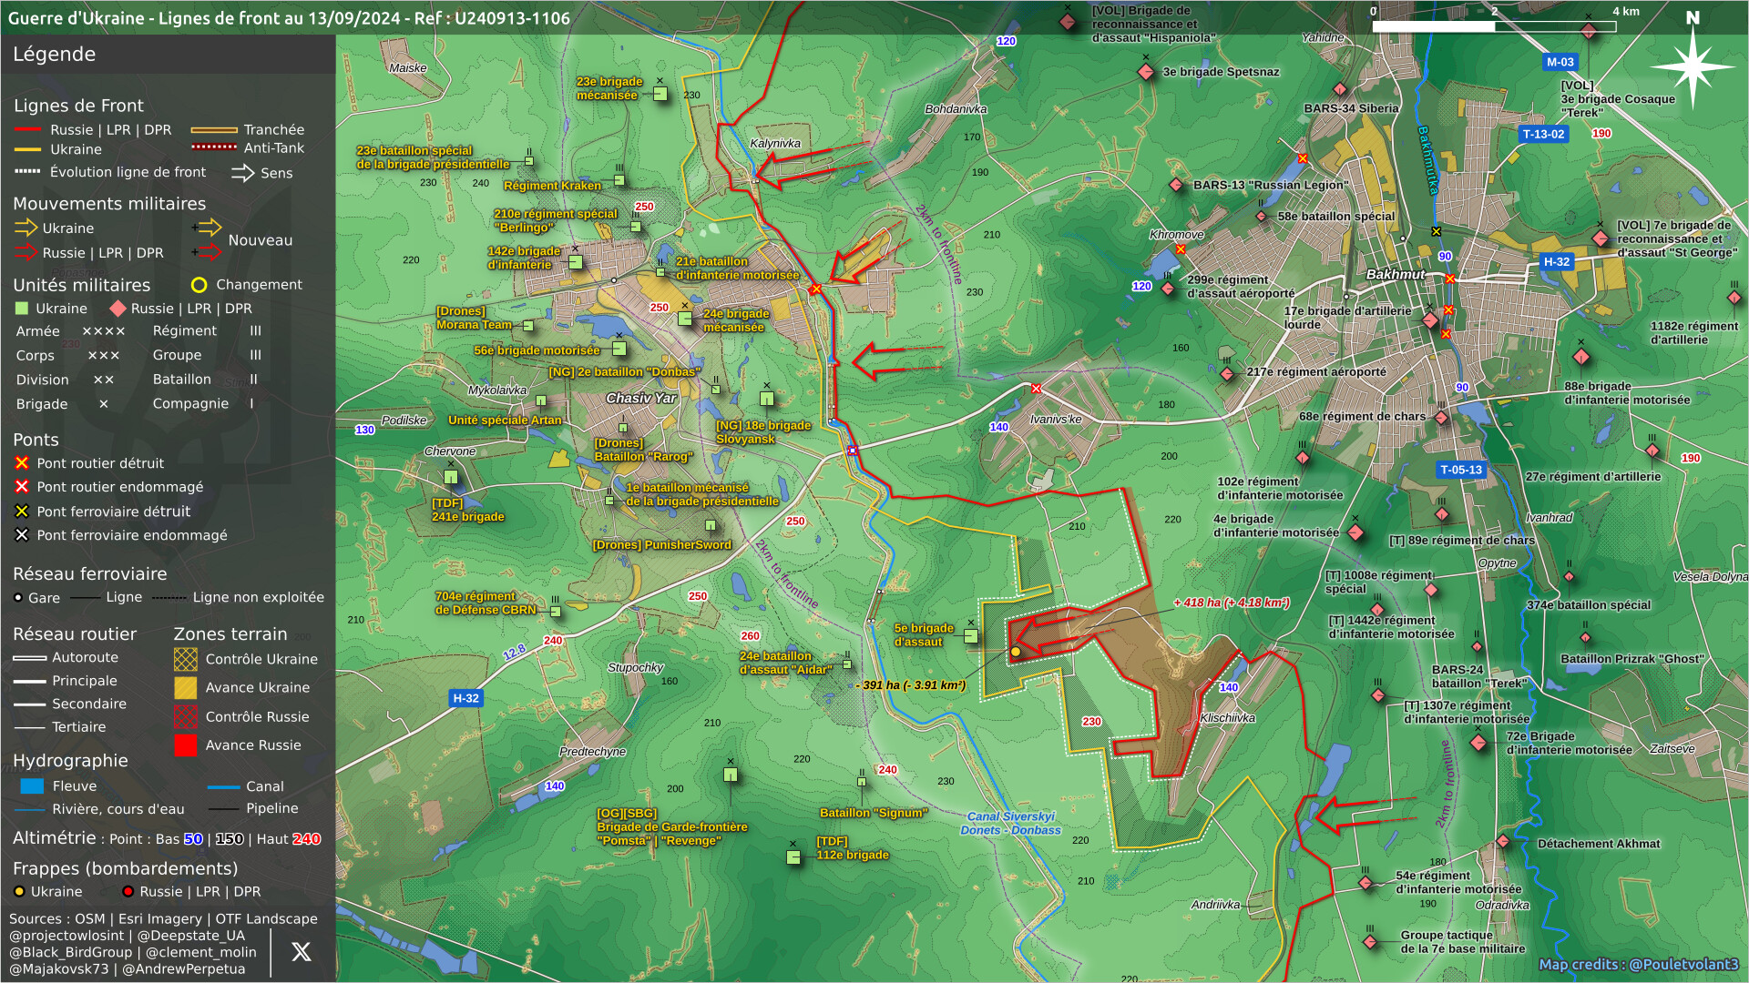Click the Détachement Akhmat diamond marker
Screen dimensions: 1749x983
[1503, 841]
